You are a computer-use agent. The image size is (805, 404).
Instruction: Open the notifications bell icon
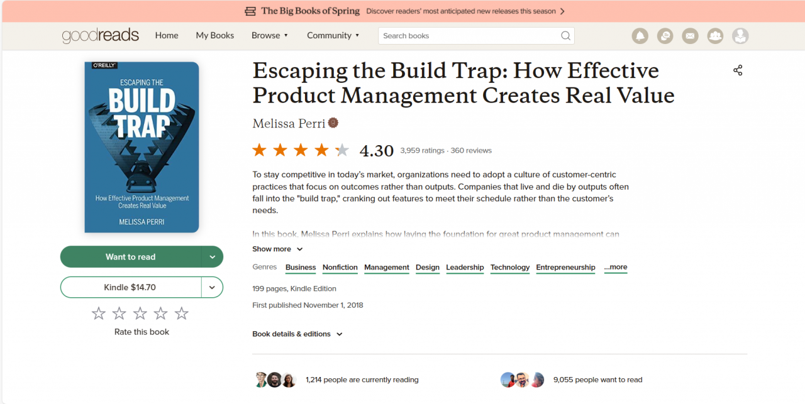tap(640, 36)
